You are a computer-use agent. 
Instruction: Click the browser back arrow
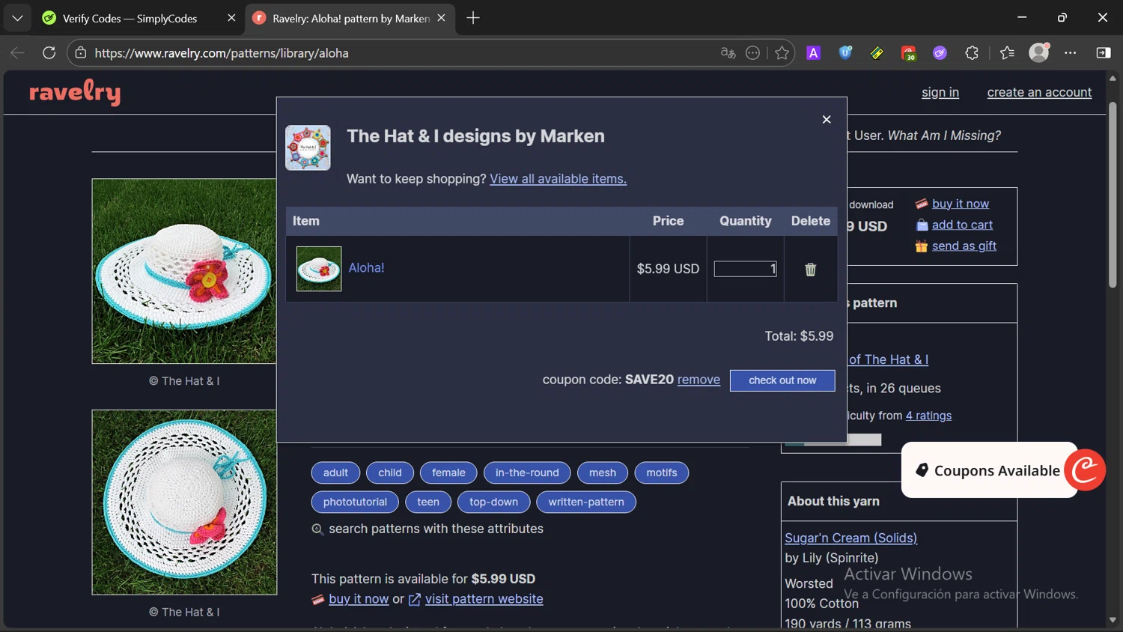pyautogui.click(x=17, y=52)
